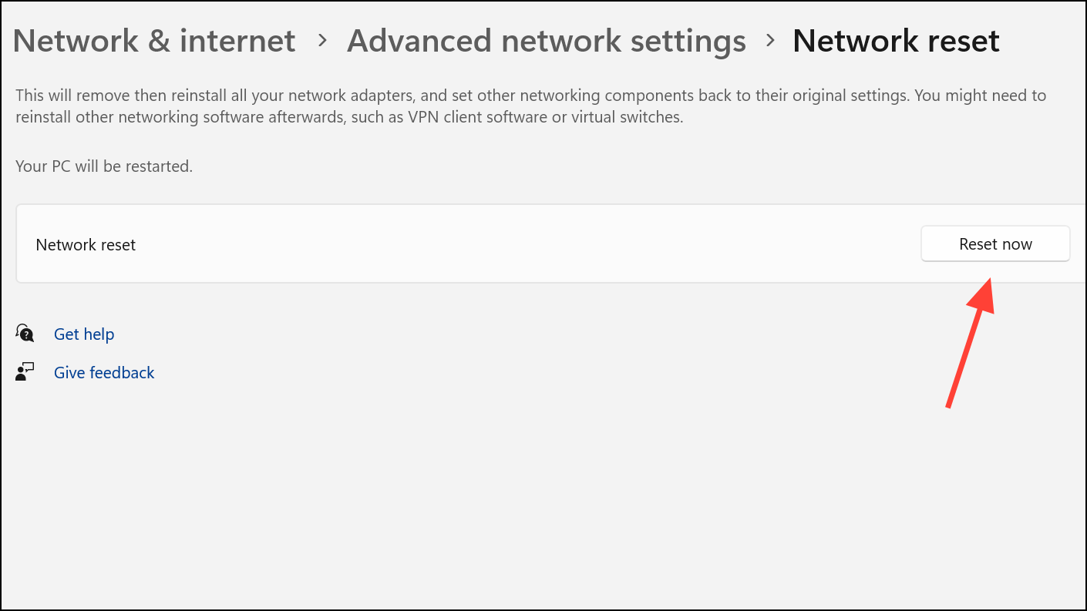Select the Network reset breadcrumb entry

[896, 40]
